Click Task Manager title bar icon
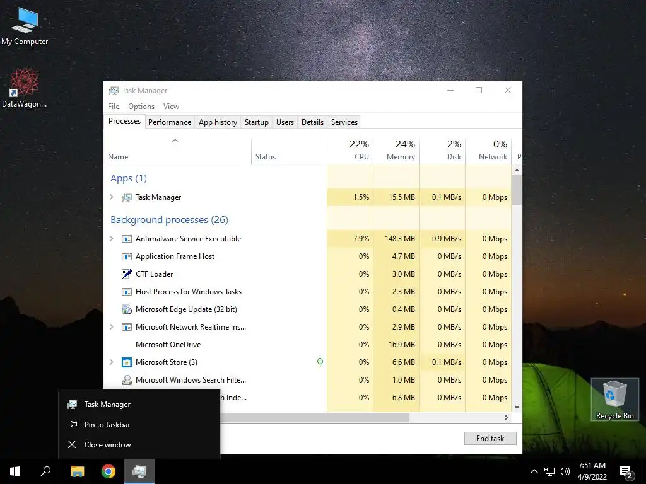Screen dimensions: 646x484 click(114, 91)
